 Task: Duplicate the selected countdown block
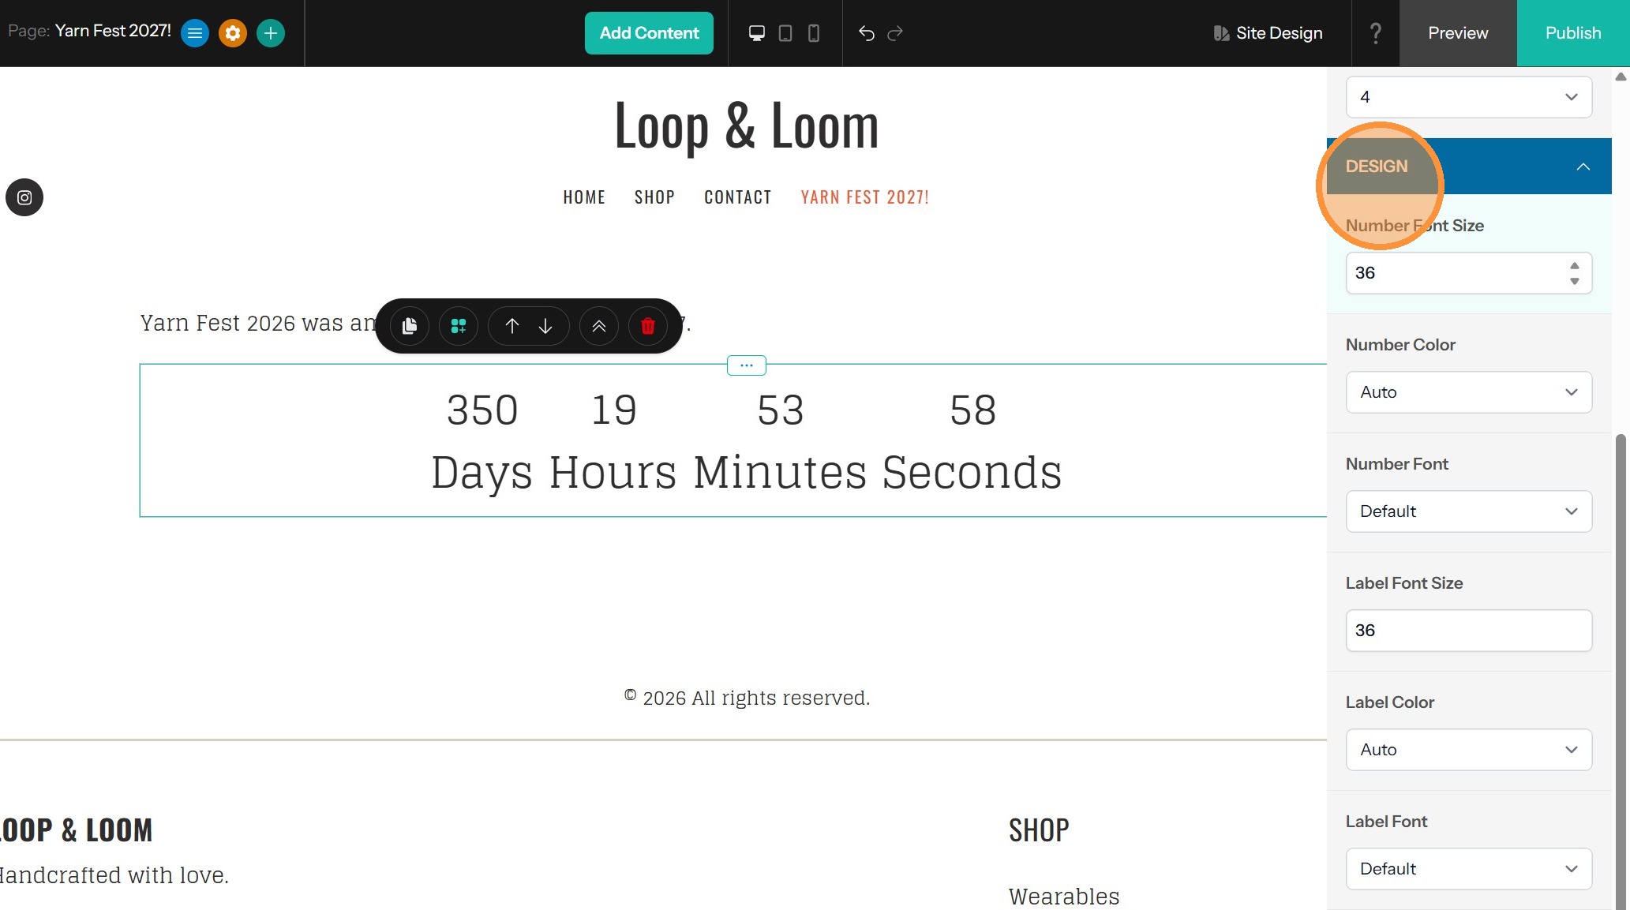tap(409, 326)
